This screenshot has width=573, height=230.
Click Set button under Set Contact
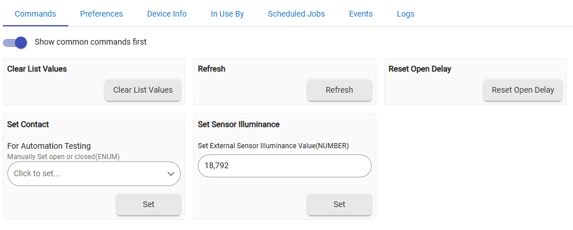tap(149, 204)
